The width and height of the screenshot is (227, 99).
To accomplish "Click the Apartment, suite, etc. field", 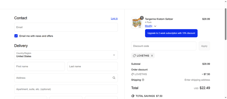I will click(66, 89).
